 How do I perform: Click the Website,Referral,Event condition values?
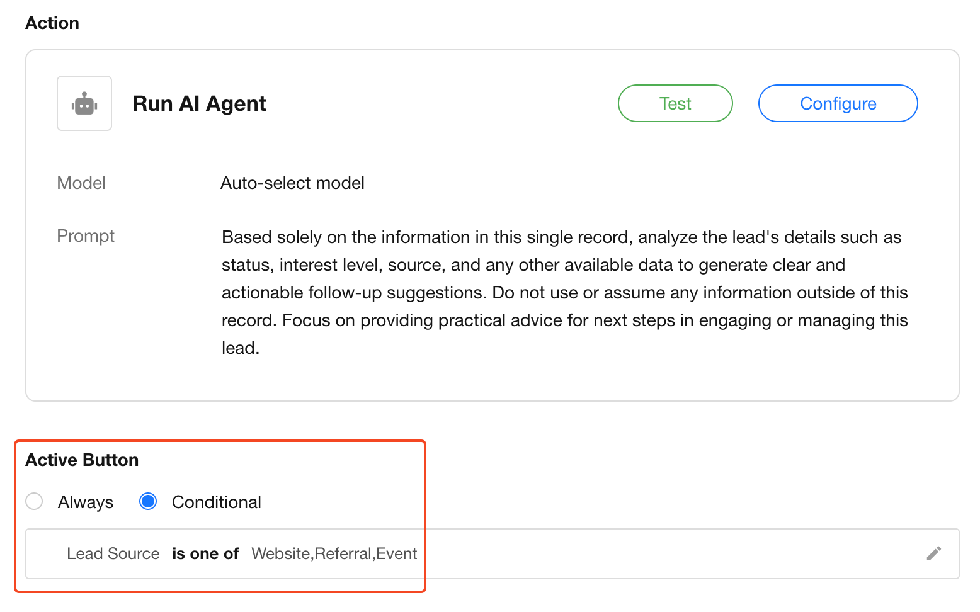point(334,554)
